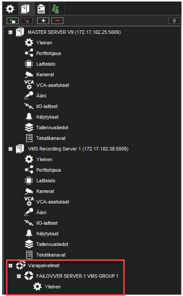This screenshot has width=183, height=296.
Task: Open Ääni microphone item under MASTER SERVER
Action: [41, 96]
